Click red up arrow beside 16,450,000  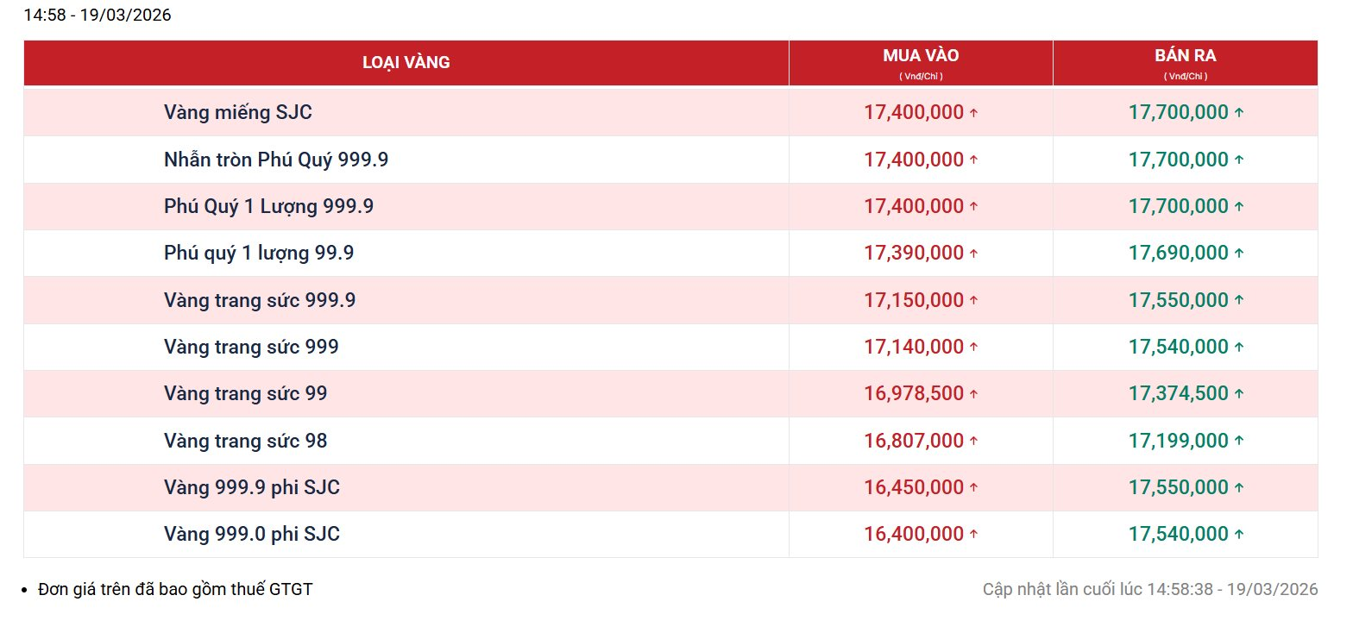point(974,488)
